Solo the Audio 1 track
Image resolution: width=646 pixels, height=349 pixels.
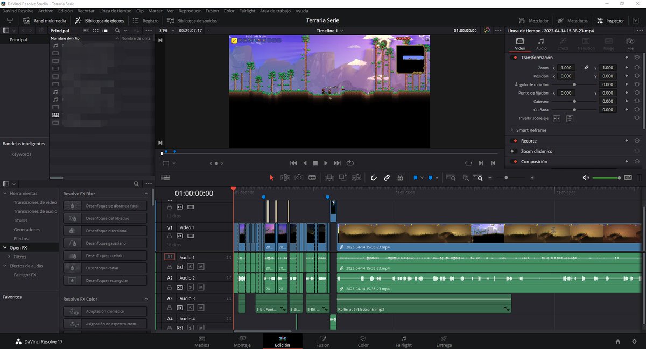[x=190, y=266]
